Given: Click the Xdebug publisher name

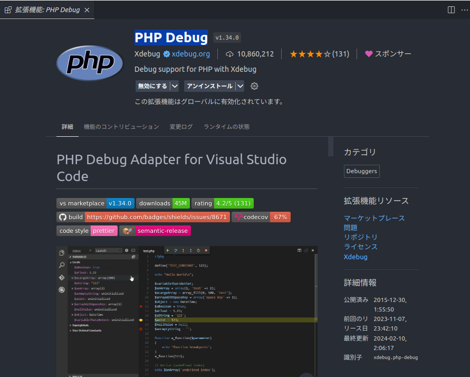Looking at the screenshot, I should pyautogui.click(x=147, y=54).
